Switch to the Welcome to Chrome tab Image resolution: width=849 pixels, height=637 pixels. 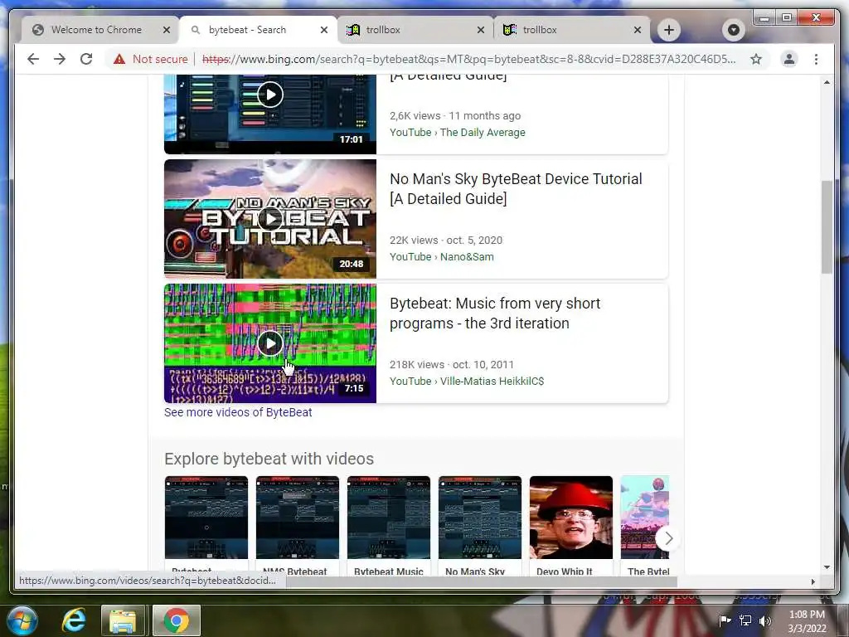[96, 30]
